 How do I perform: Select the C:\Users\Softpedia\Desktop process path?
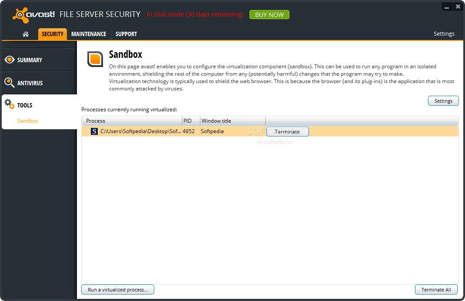tap(140, 131)
